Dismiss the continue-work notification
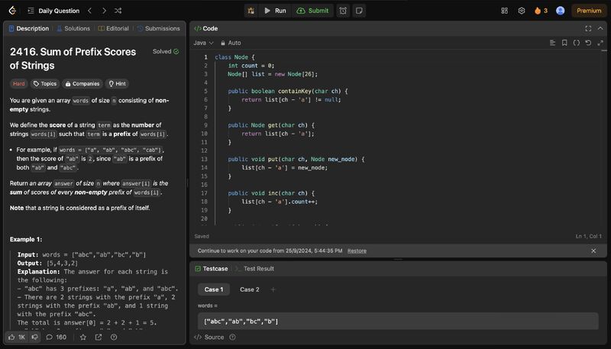This screenshot has height=349, width=611. [x=593, y=250]
